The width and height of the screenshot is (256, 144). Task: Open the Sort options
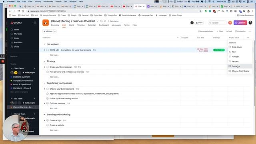[229, 31]
